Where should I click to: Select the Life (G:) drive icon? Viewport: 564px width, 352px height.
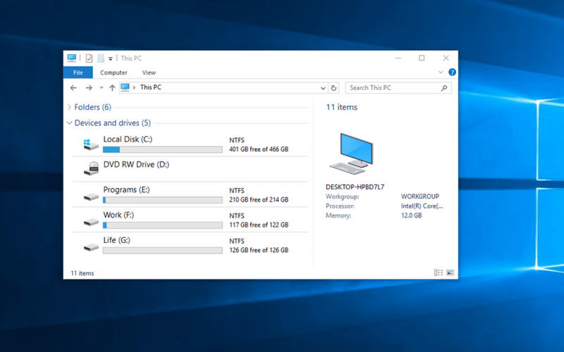tap(91, 247)
